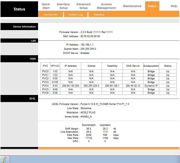Click firmware version 2.0.0 Build 111111 text
This screenshot has width=180, height=163.
[97, 32]
